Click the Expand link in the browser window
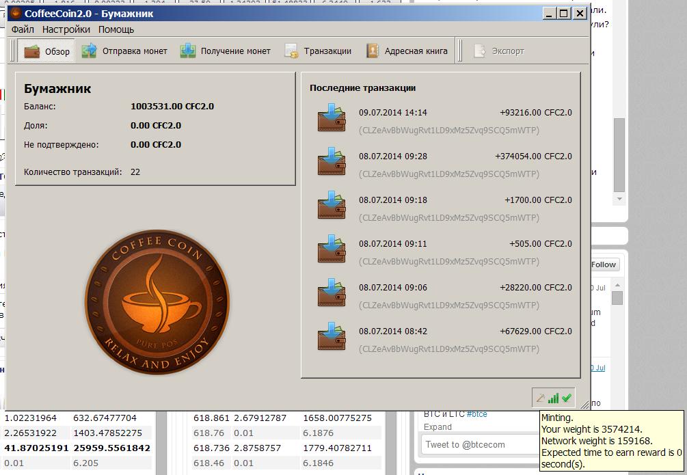The width and height of the screenshot is (687, 475). coord(437,426)
